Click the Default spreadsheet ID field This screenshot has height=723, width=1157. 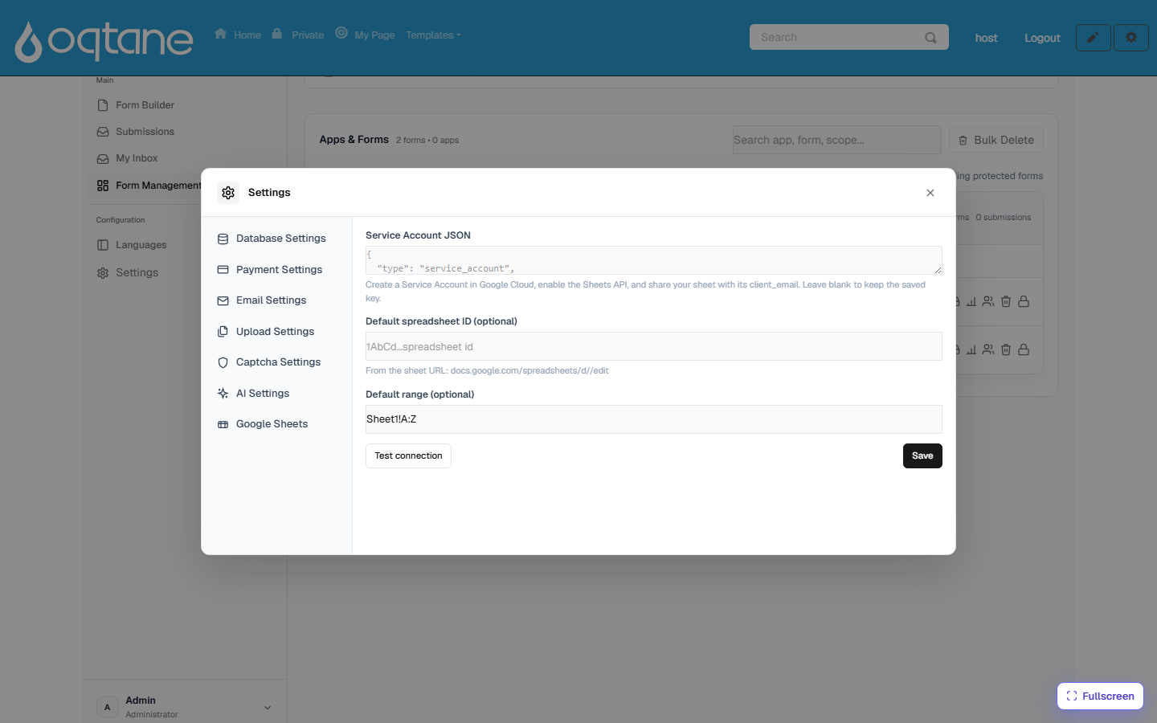653,346
